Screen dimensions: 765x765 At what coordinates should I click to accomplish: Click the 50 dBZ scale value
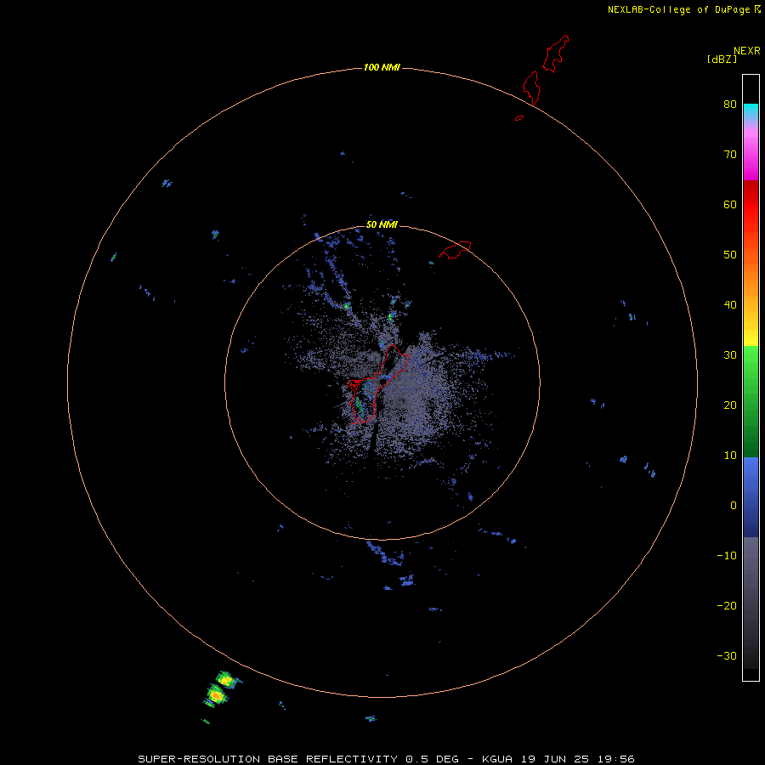730,255
